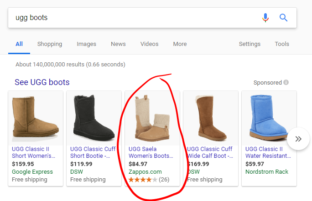Click the blue Water Resistant boot image
This screenshot has width=312, height=201.
pos(269,117)
